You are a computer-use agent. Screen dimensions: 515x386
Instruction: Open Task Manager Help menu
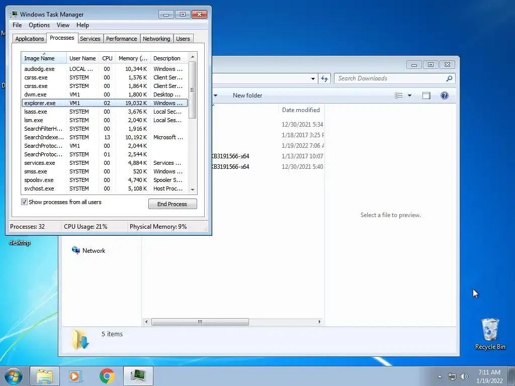click(82, 25)
